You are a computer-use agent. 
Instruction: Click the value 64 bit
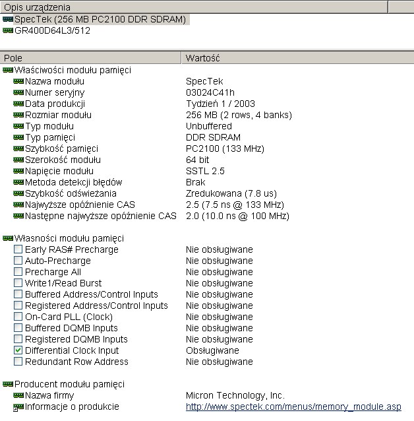tap(197, 160)
